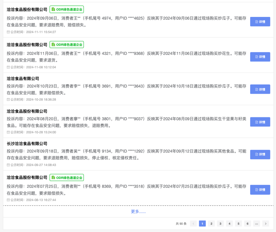Screen dimensions: 276x232
Task: Open 详情 for the 炒花生 complaint
Action: [x=260, y=57]
